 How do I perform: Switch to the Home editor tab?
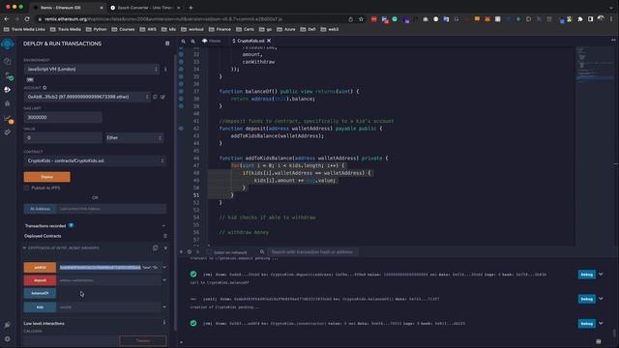(x=212, y=41)
